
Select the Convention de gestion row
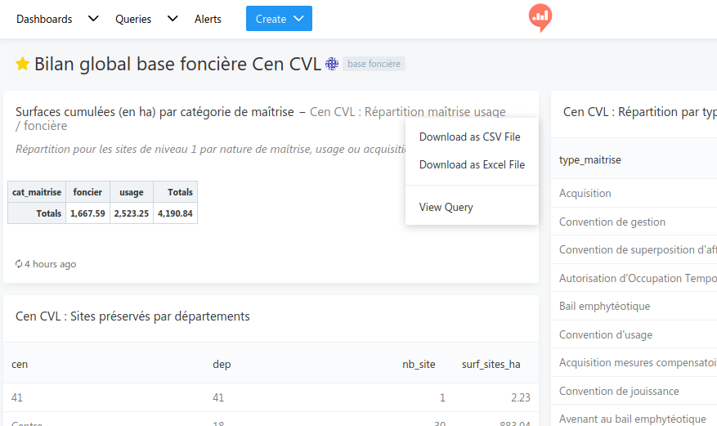612,222
